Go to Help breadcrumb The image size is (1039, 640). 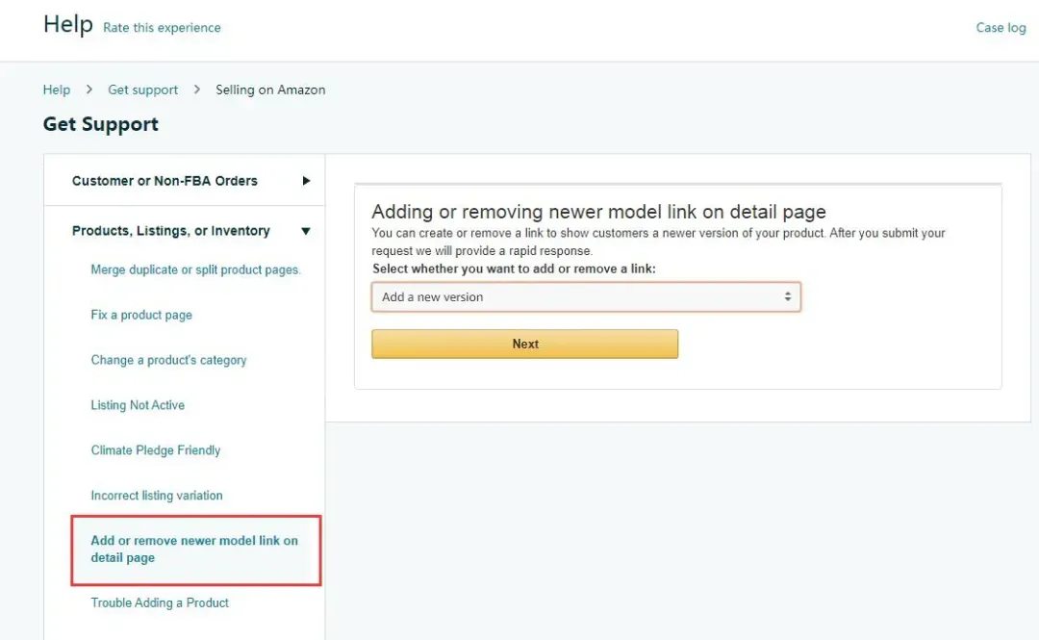[57, 90]
